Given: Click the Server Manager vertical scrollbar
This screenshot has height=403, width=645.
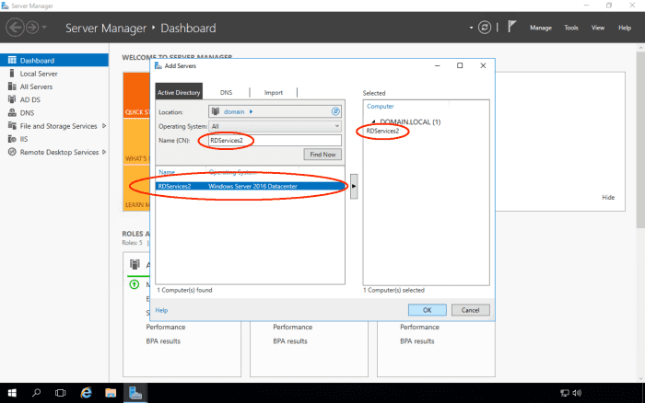Looking at the screenshot, I should pos(640,140).
